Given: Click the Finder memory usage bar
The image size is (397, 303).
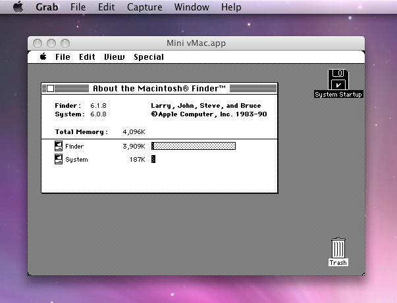Looking at the screenshot, I should (194, 146).
